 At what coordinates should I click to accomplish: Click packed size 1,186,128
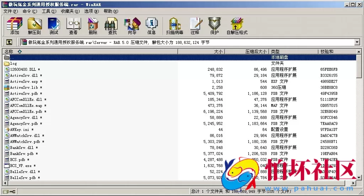257,93
